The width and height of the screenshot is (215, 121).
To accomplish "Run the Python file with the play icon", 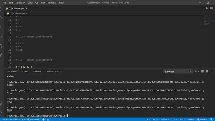I will point(207,8).
